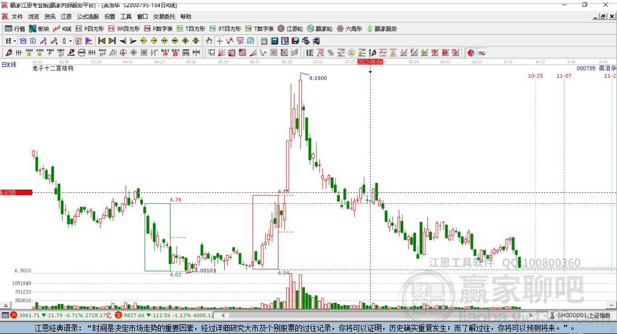This screenshot has height=334, width=617.
Task: Open the 资讯 menu
Action: click(x=50, y=16)
